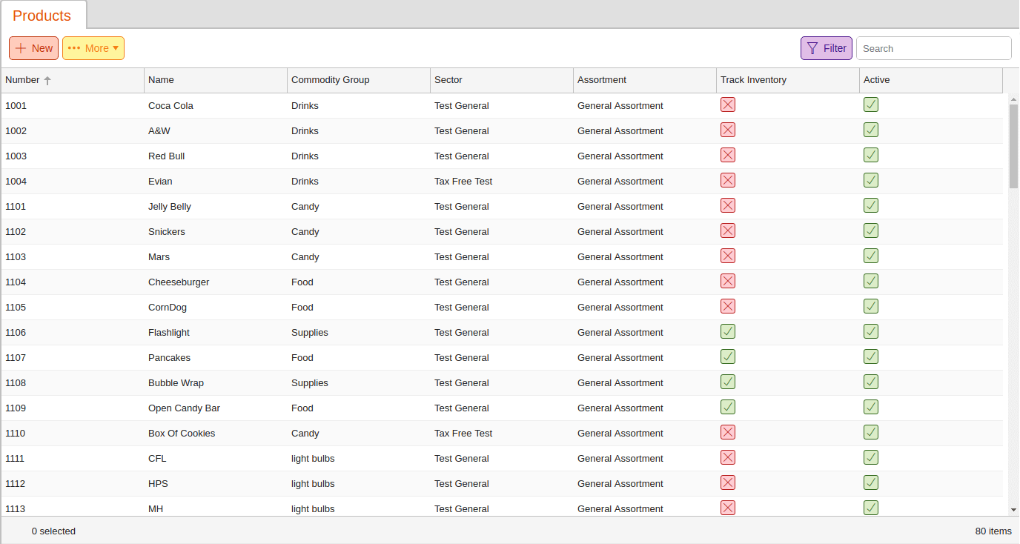1020x544 pixels.
Task: Enable Track Inventory for Evian
Action: pos(727,180)
